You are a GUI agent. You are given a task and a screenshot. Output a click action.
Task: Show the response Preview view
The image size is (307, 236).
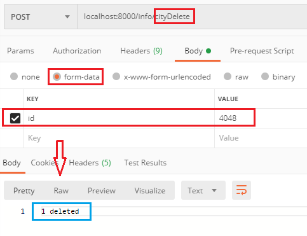[102, 191]
